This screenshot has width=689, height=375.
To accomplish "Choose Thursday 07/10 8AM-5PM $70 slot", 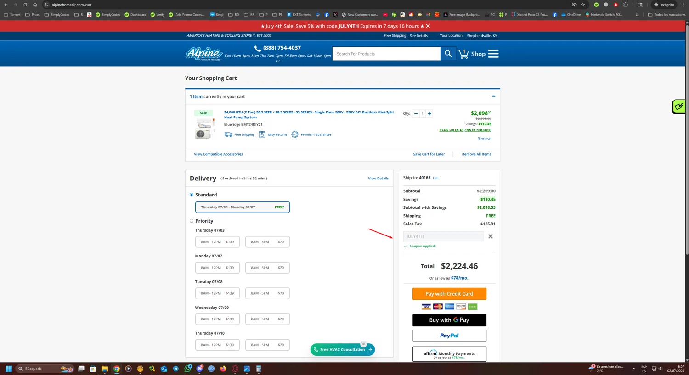I will coord(267,345).
